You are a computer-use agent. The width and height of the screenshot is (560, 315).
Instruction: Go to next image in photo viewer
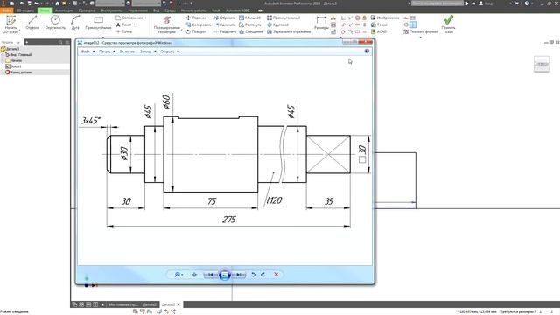(x=239, y=275)
